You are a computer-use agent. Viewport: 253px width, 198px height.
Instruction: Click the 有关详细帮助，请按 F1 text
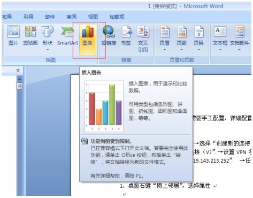click(117, 176)
